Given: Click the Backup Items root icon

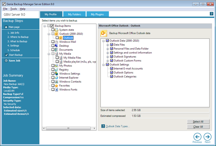Looking at the screenshot, I should click(x=52, y=26).
